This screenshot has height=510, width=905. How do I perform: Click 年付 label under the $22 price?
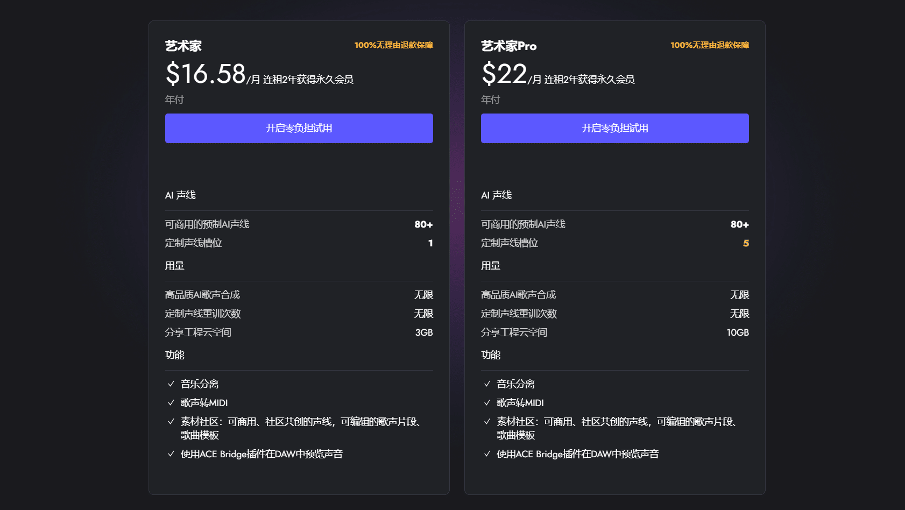(490, 100)
